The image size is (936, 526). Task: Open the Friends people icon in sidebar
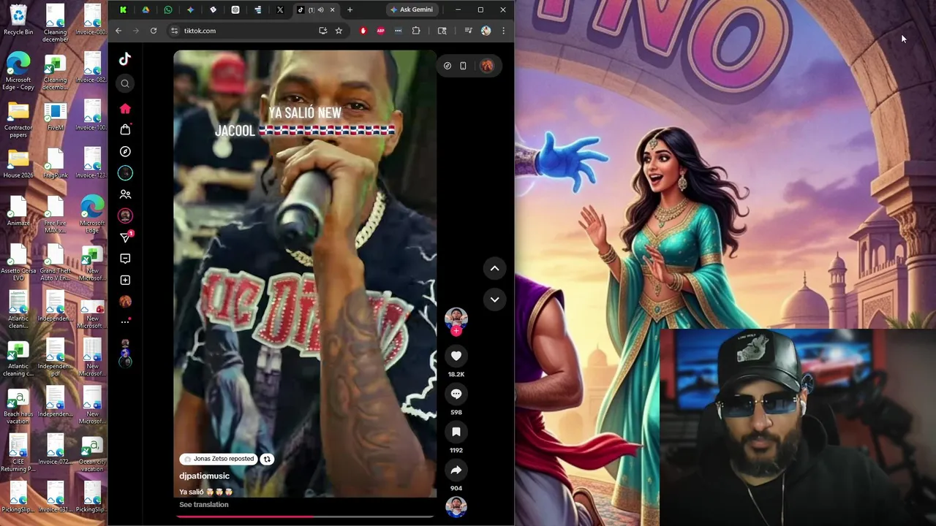pos(125,194)
